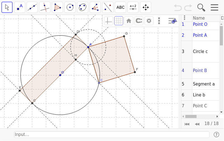Go back one construction step

coord(197,124)
